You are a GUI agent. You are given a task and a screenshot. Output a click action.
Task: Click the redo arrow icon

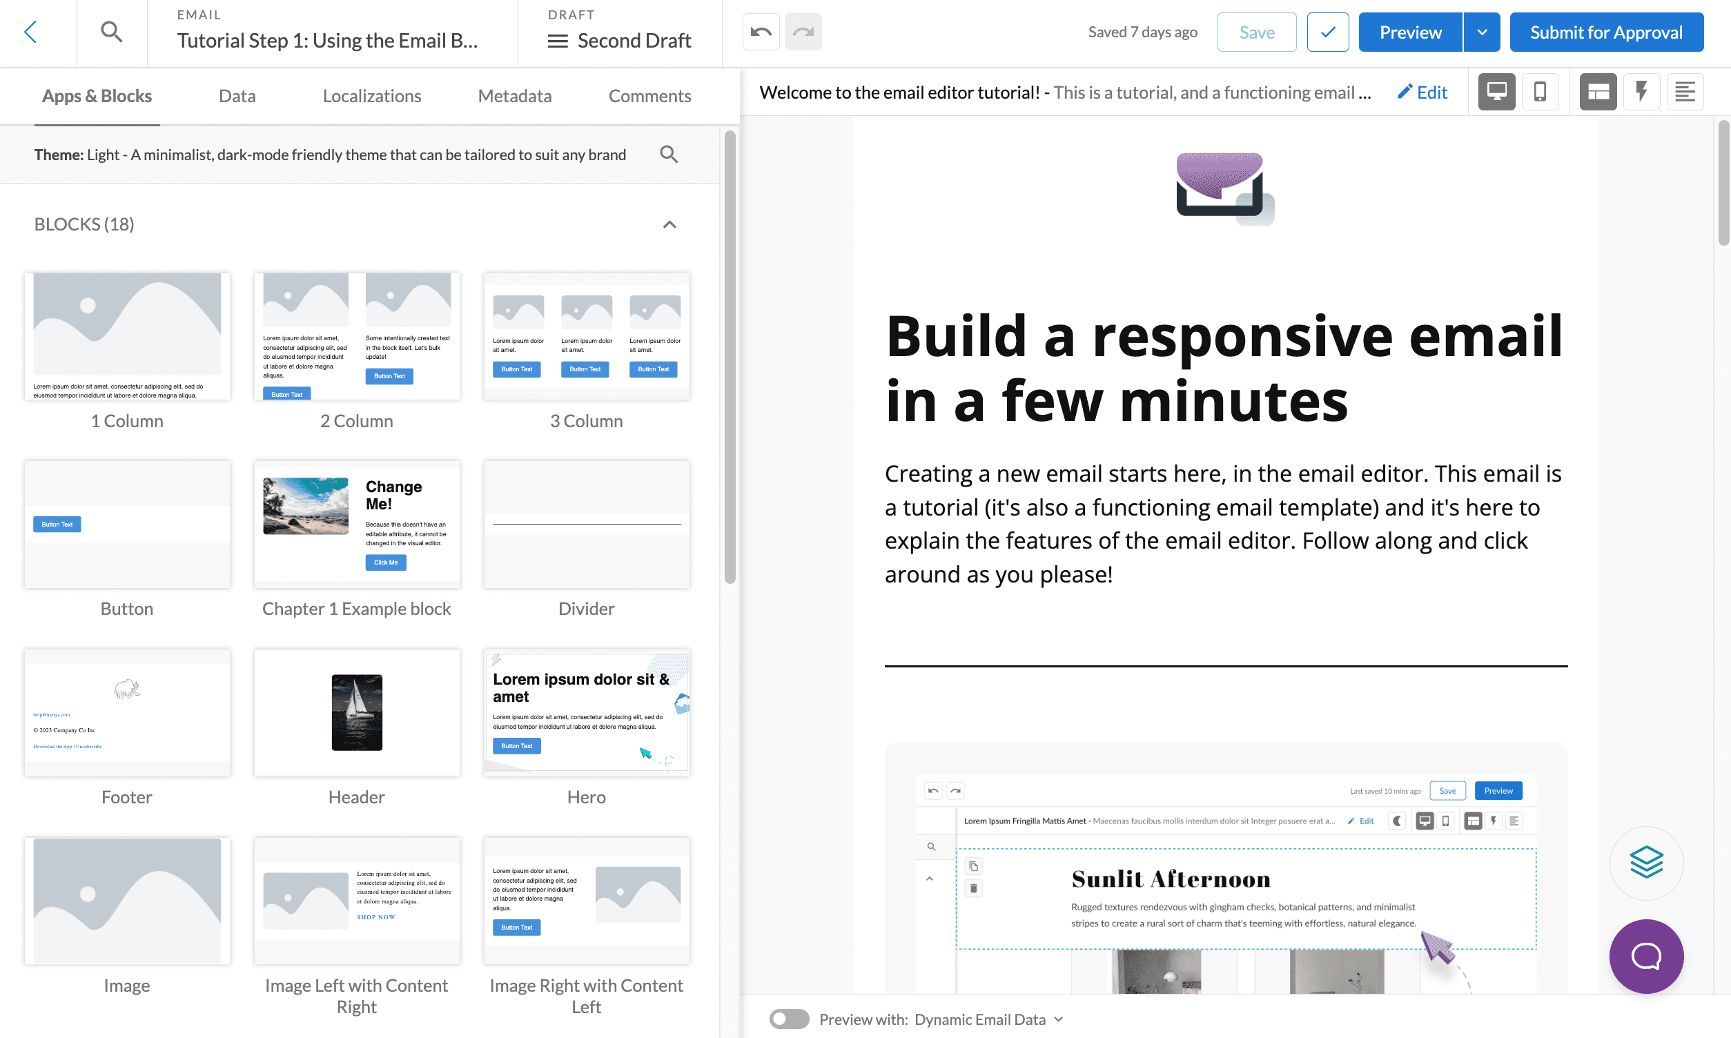[803, 32]
